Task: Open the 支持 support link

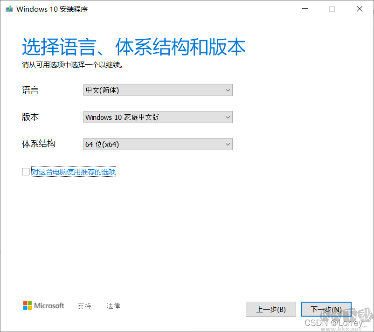Action: [x=84, y=306]
